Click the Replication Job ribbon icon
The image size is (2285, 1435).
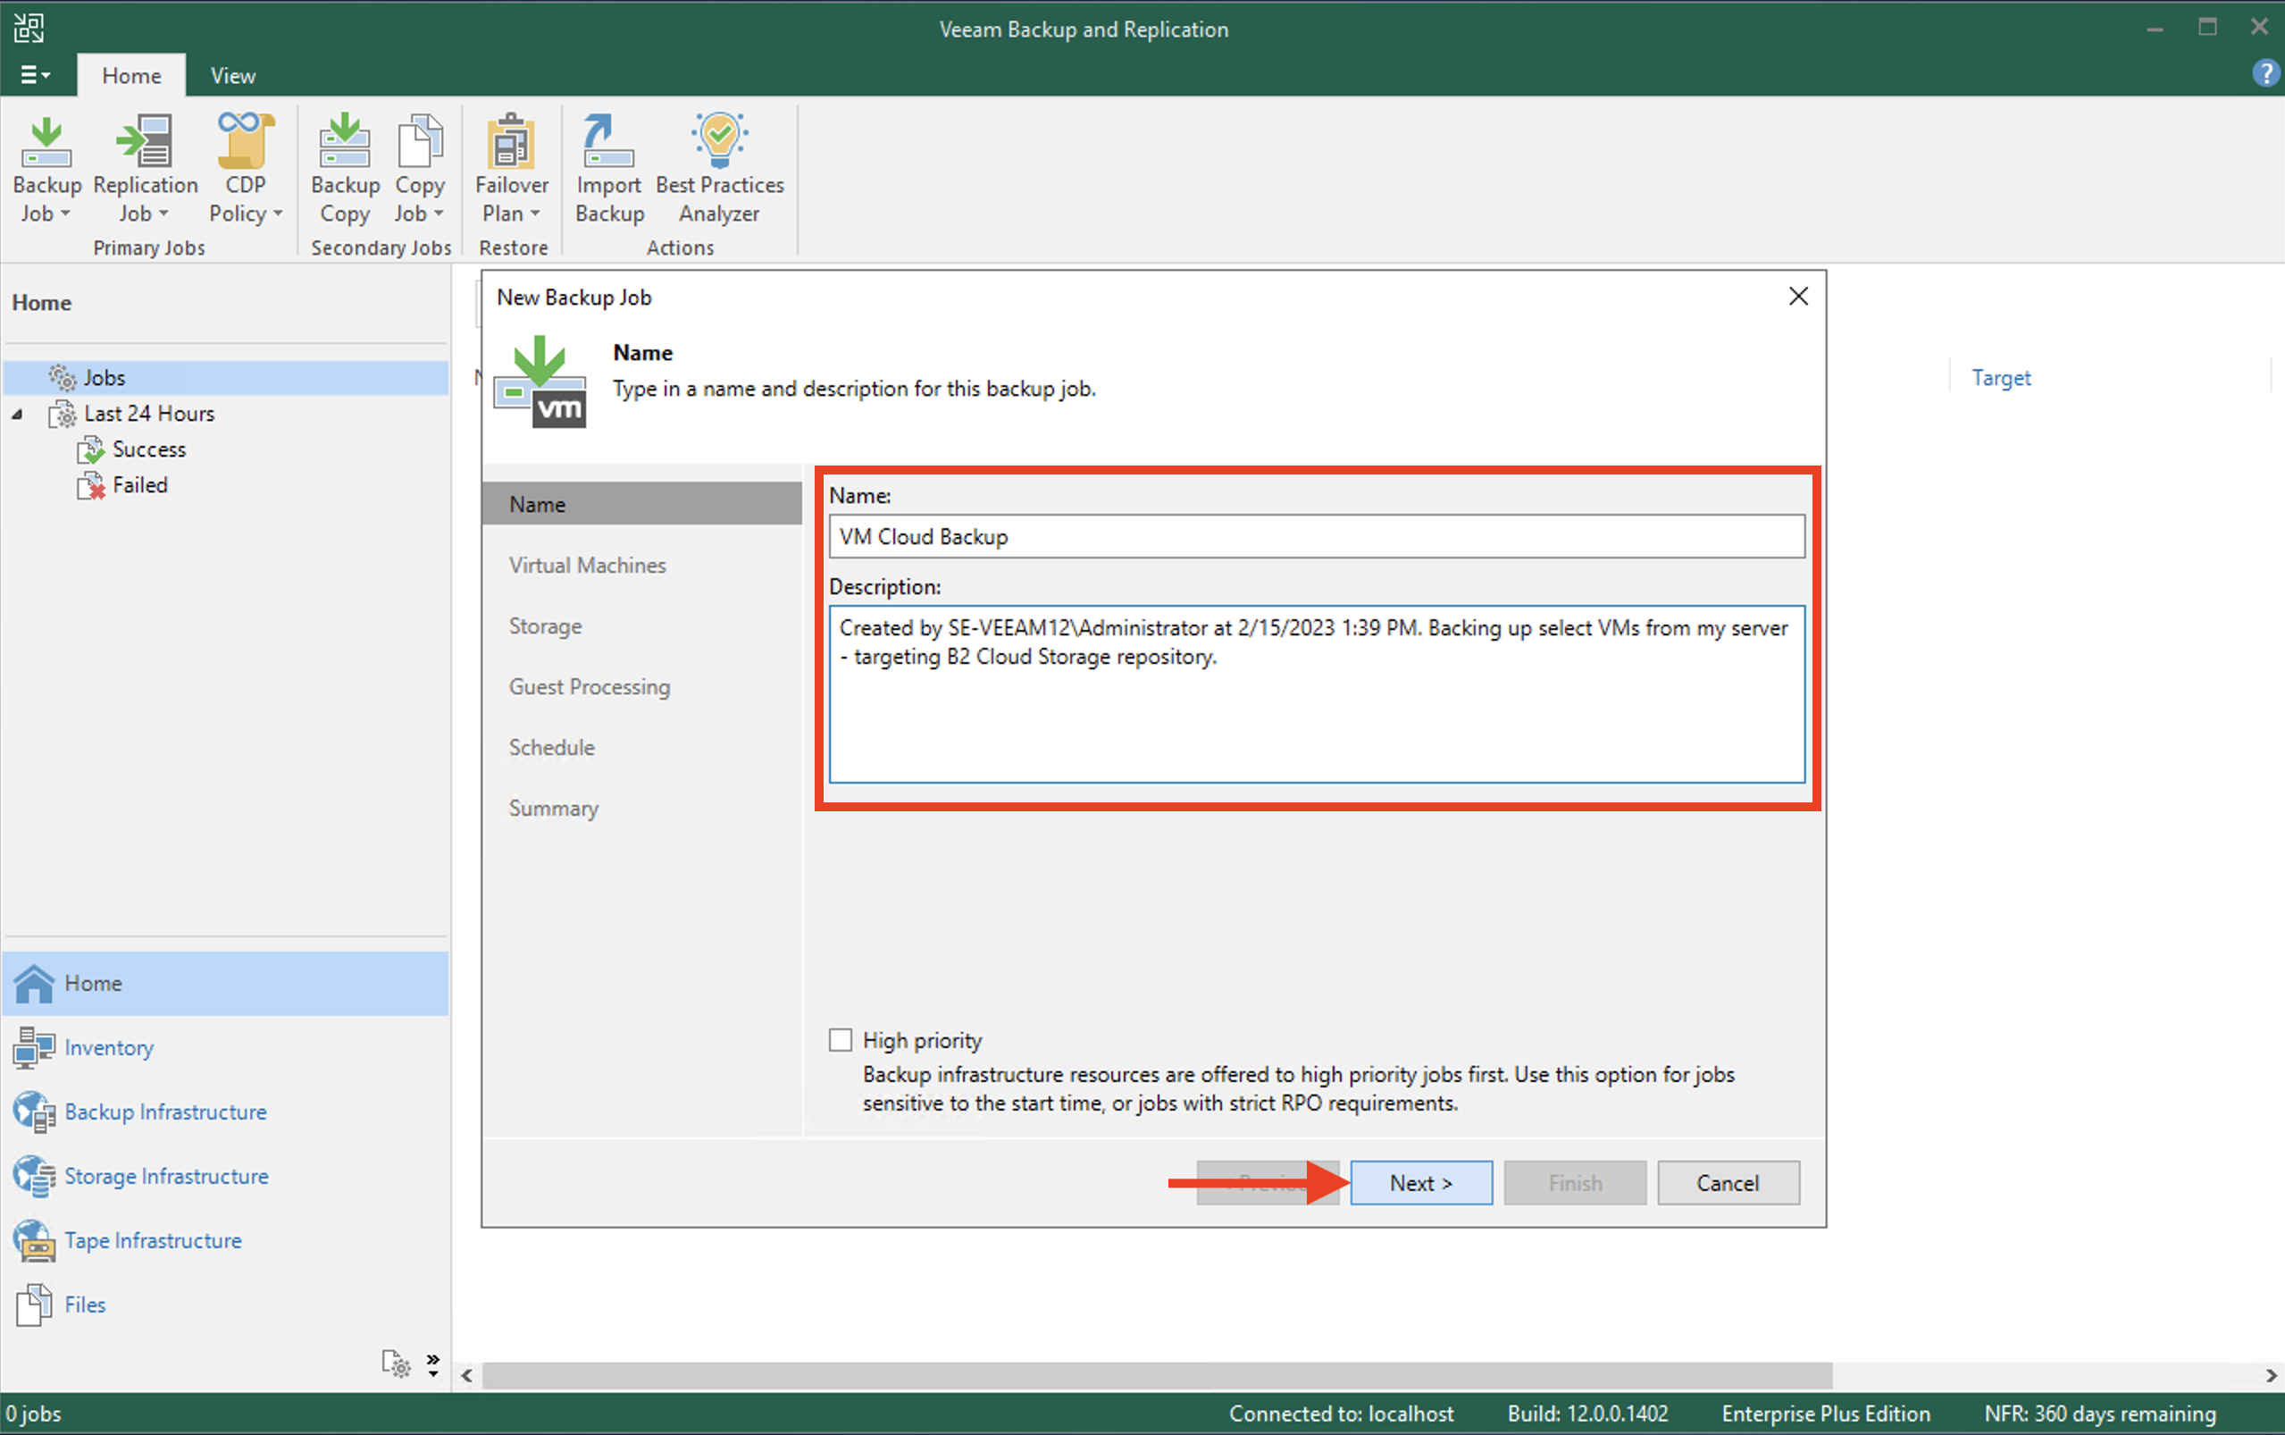(x=144, y=142)
